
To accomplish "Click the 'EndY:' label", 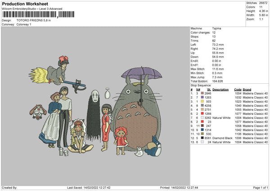I will 194,65.
